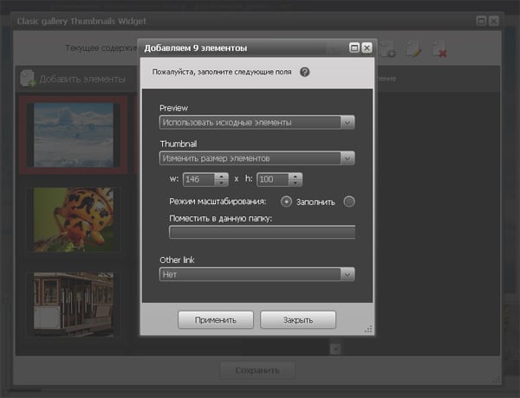Select the unselected scaling mode radio button
This screenshot has width=520, height=398.
(349, 202)
